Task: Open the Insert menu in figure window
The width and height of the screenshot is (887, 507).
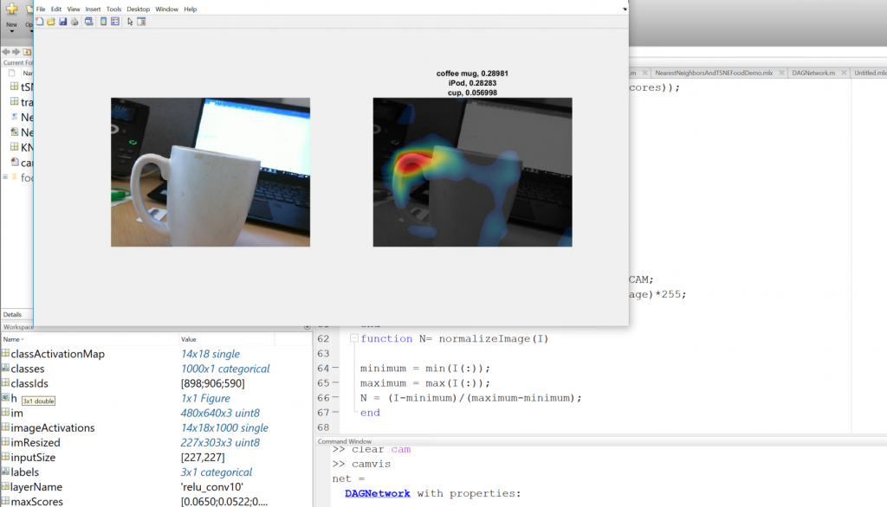Action: click(x=93, y=9)
